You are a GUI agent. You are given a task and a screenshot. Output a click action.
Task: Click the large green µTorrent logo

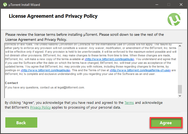pyautogui.click(x=174, y=19)
